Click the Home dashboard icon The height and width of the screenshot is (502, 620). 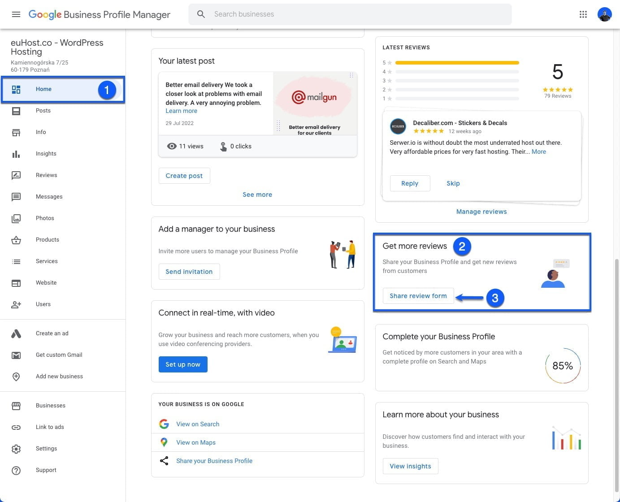[16, 89]
